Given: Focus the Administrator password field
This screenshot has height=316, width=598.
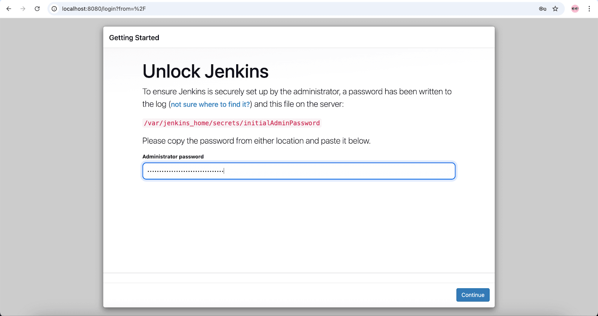Looking at the screenshot, I should 299,171.
